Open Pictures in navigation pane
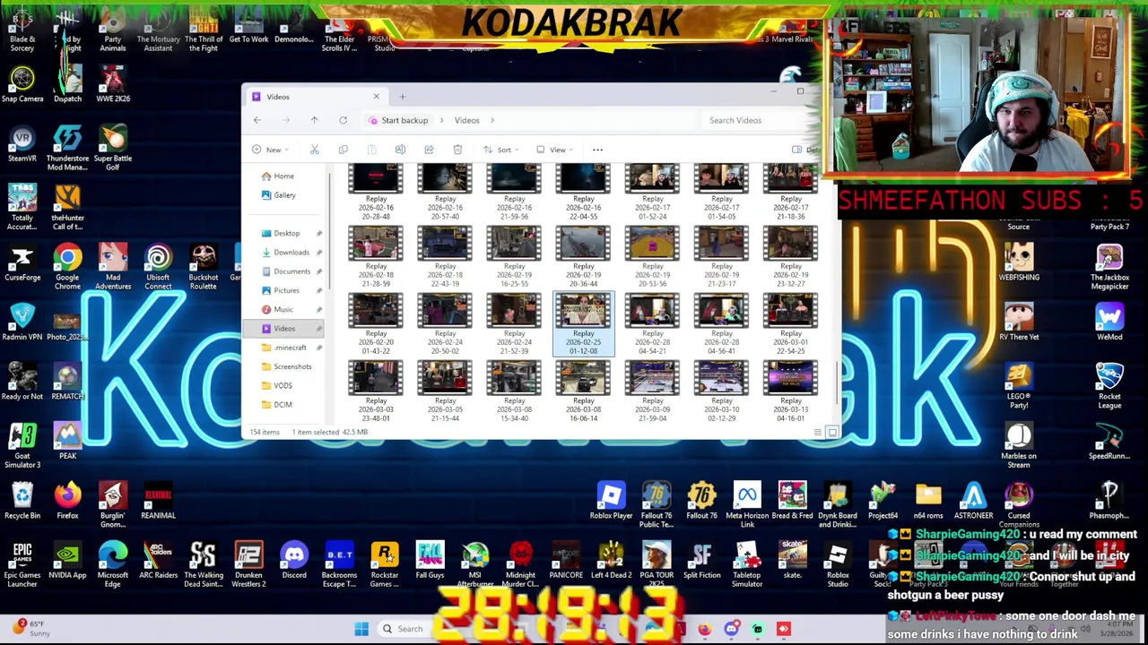 [x=286, y=290]
